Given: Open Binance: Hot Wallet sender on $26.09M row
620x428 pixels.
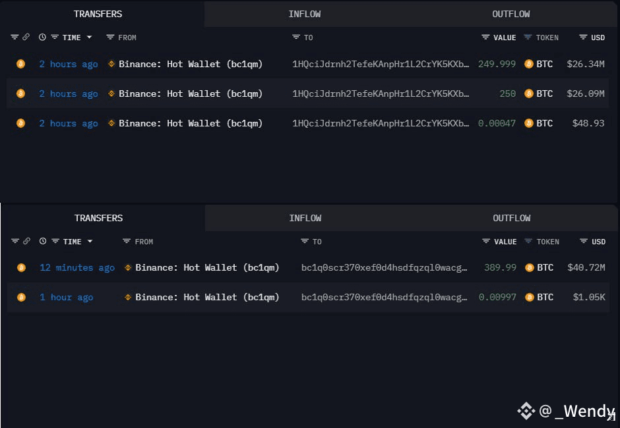Looking at the screenshot, I should tap(191, 94).
